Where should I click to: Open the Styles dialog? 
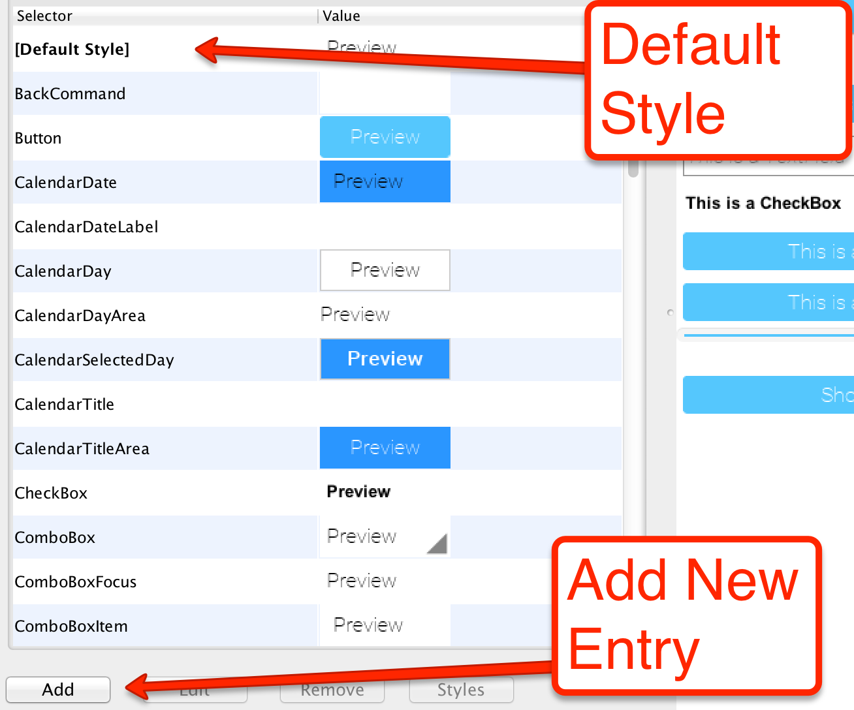(461, 690)
